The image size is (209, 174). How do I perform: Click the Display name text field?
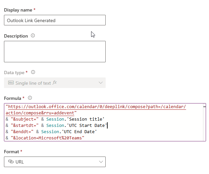(x=55, y=20)
